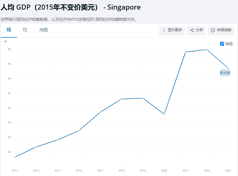Click the 新加坡 series label
This screenshot has width=238, height=176.
225,73
